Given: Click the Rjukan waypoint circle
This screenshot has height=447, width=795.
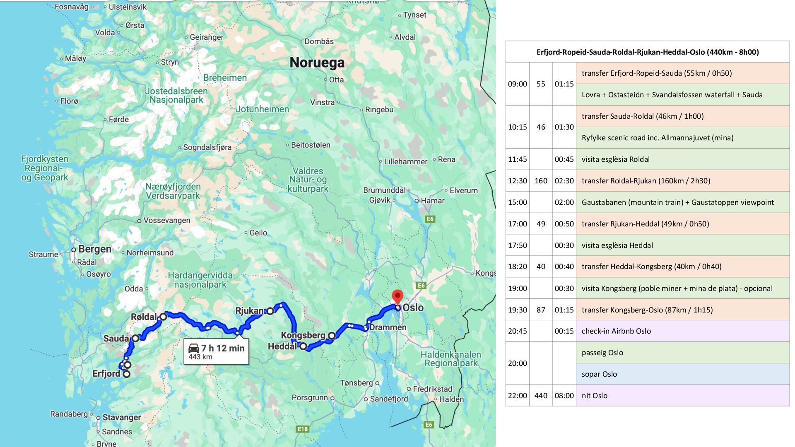Looking at the screenshot, I should (270, 311).
